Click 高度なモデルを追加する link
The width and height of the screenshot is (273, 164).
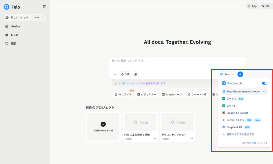pos(240,134)
